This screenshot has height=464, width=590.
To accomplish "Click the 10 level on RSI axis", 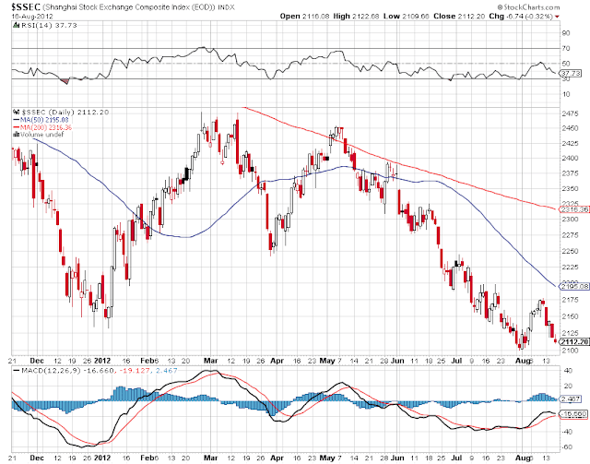I will 566,94.
